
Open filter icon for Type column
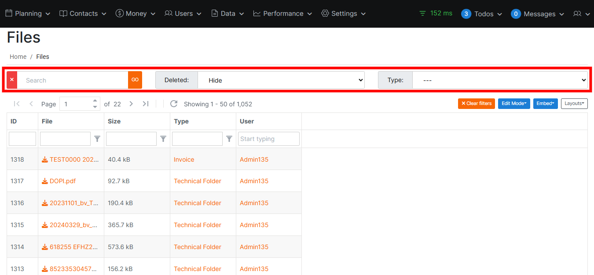[229, 139]
